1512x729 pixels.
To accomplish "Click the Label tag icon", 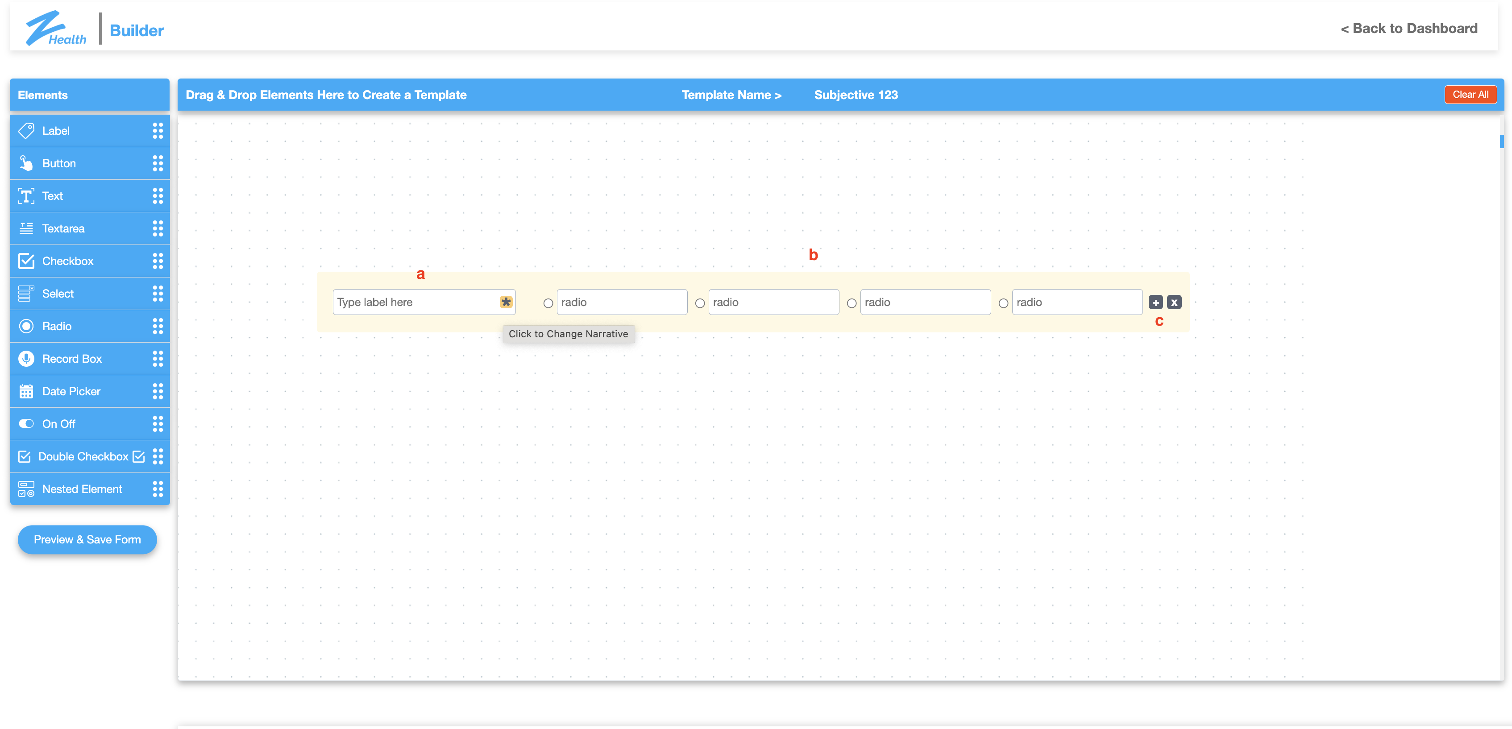I will (26, 130).
